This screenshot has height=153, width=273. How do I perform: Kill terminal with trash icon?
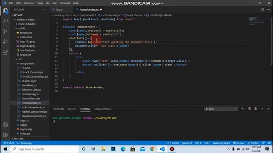[x=256, y=109]
